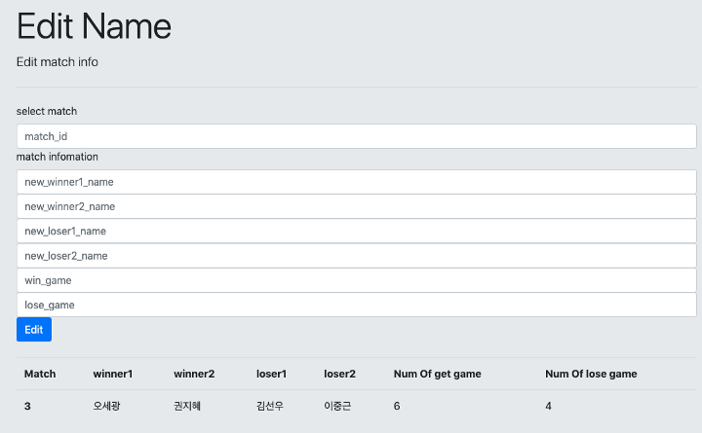The height and width of the screenshot is (433, 702).
Task: Click the select match label
Action: tap(47, 111)
